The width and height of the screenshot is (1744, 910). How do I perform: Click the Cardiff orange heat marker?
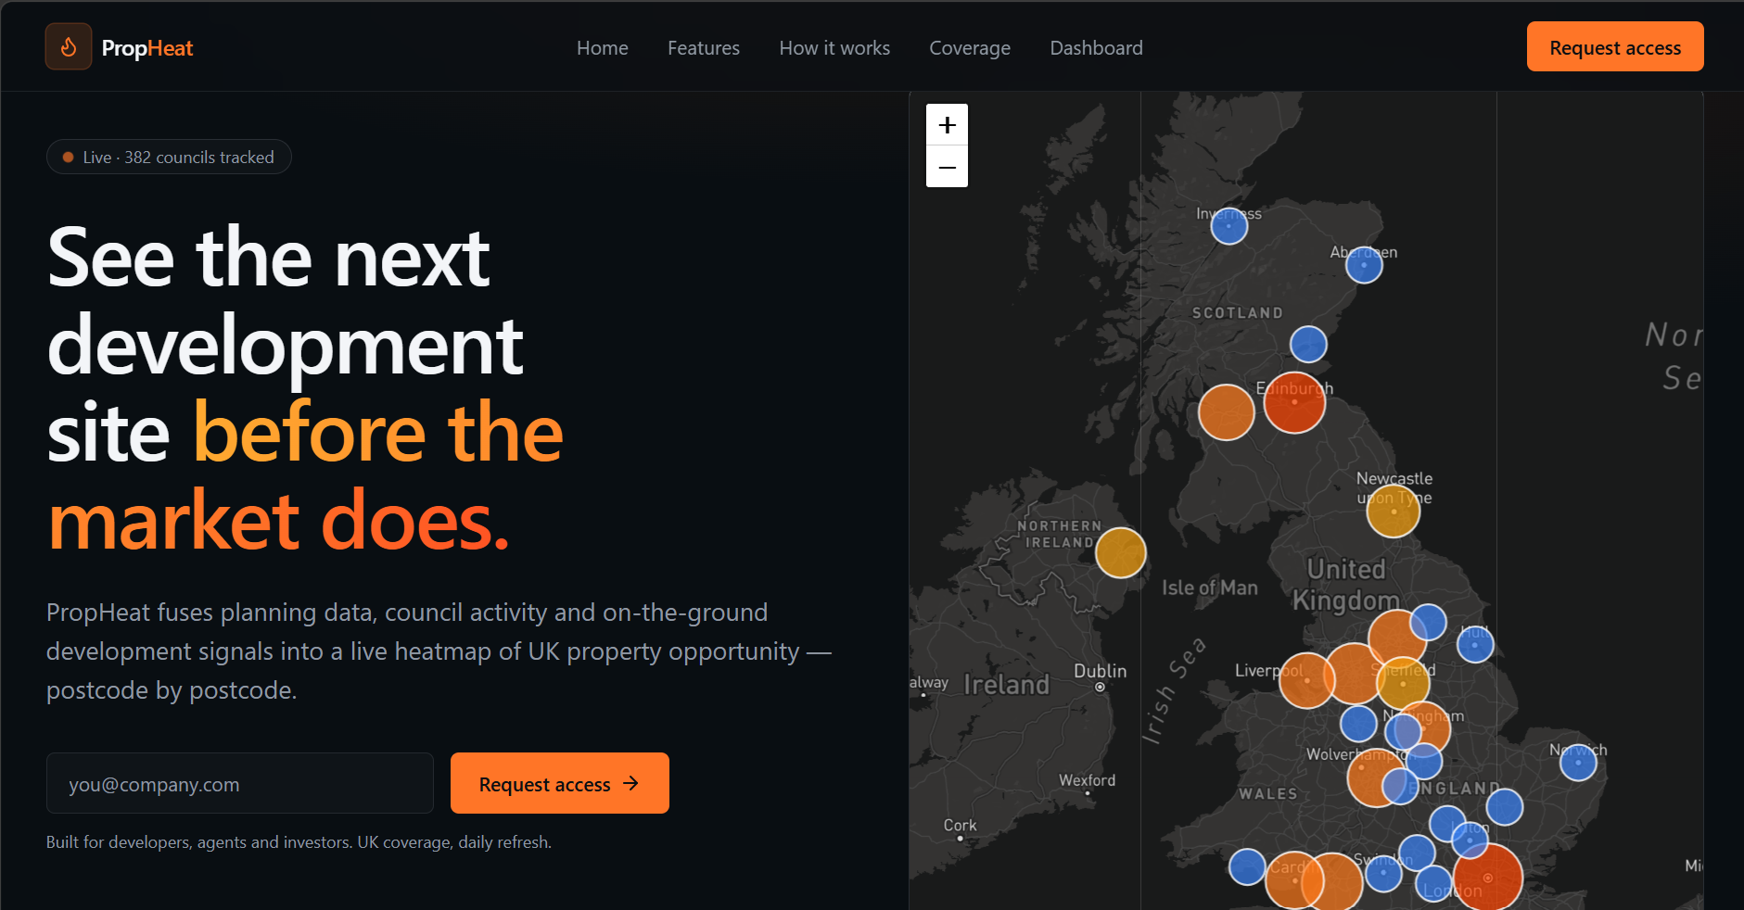[x=1294, y=880]
